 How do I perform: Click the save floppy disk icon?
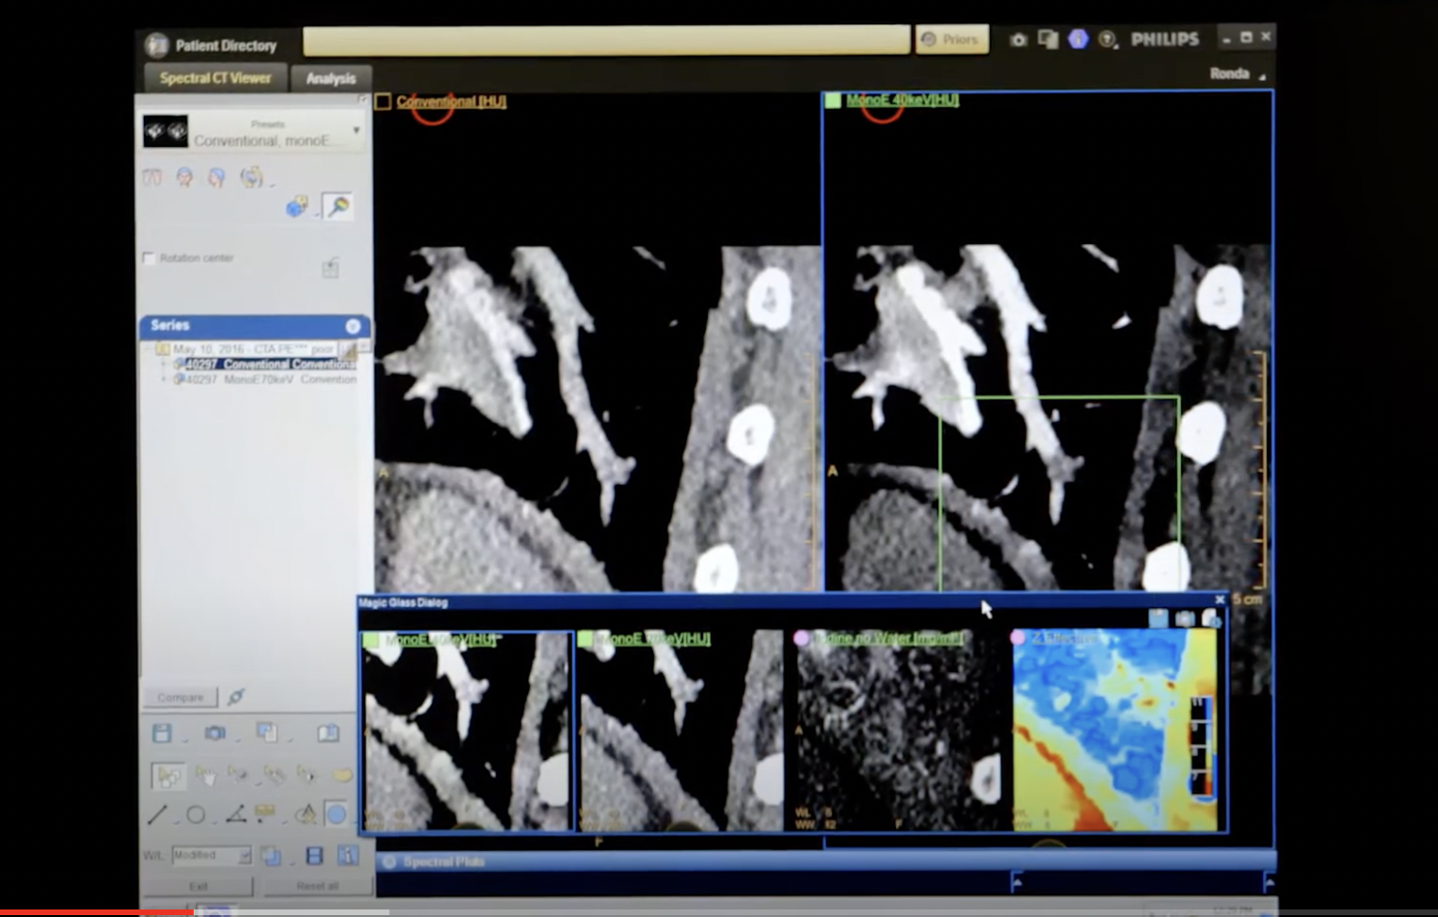coord(162,733)
